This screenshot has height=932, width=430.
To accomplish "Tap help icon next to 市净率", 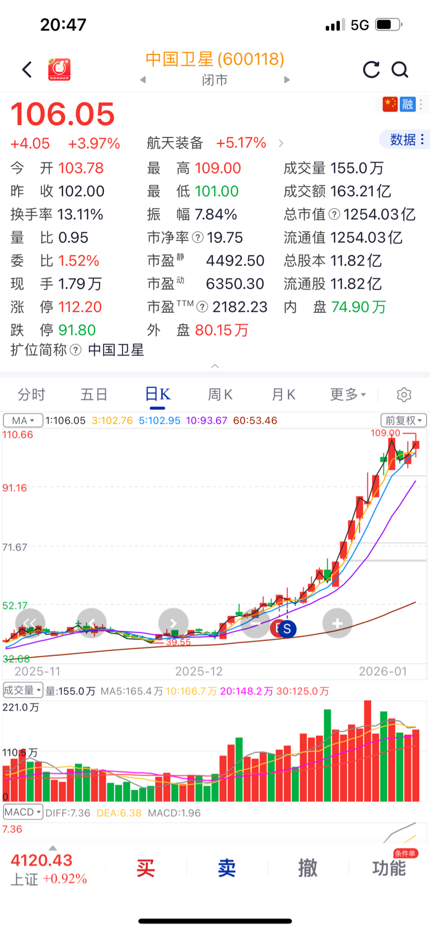I will pyautogui.click(x=198, y=238).
